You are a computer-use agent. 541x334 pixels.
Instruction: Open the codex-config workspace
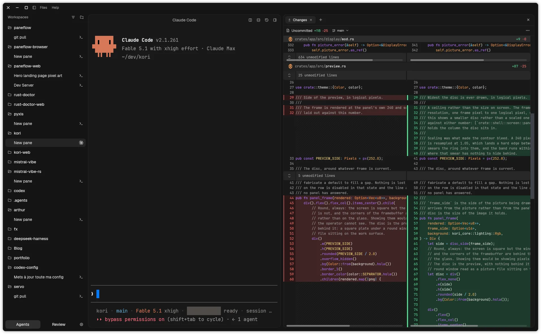tap(46, 267)
